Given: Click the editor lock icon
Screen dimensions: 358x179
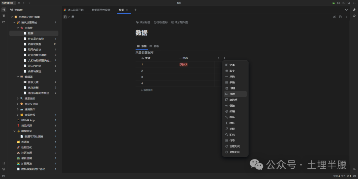Looking at the screenshot, I should [334, 17].
